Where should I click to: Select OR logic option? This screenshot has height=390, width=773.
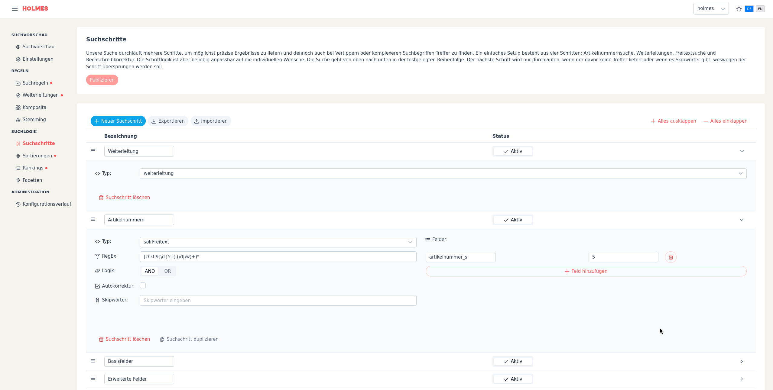point(167,271)
